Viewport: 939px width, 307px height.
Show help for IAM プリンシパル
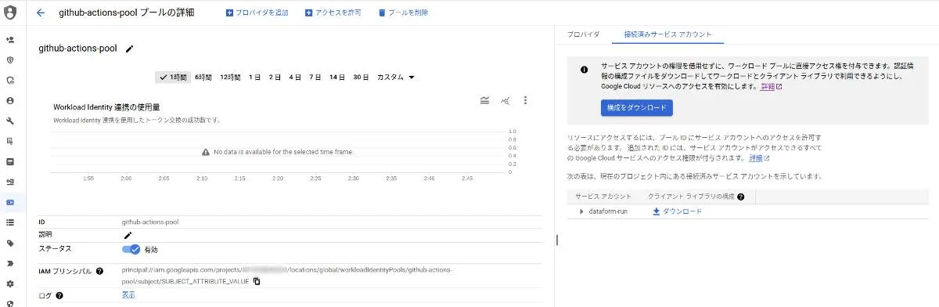pos(99,272)
